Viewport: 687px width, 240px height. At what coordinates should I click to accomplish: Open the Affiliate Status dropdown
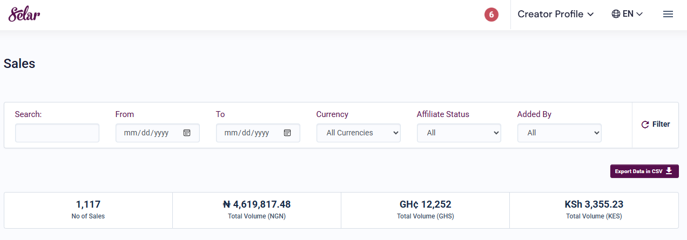point(459,133)
